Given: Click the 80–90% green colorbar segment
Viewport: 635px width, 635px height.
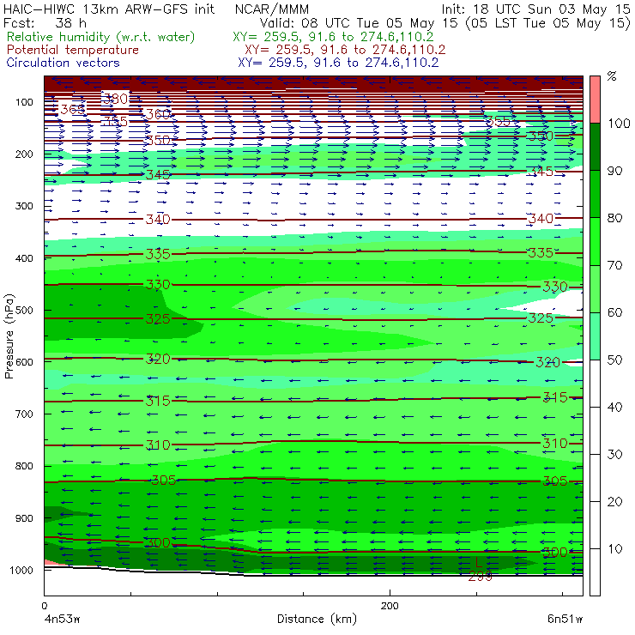Looking at the screenshot, I should click(x=595, y=194).
